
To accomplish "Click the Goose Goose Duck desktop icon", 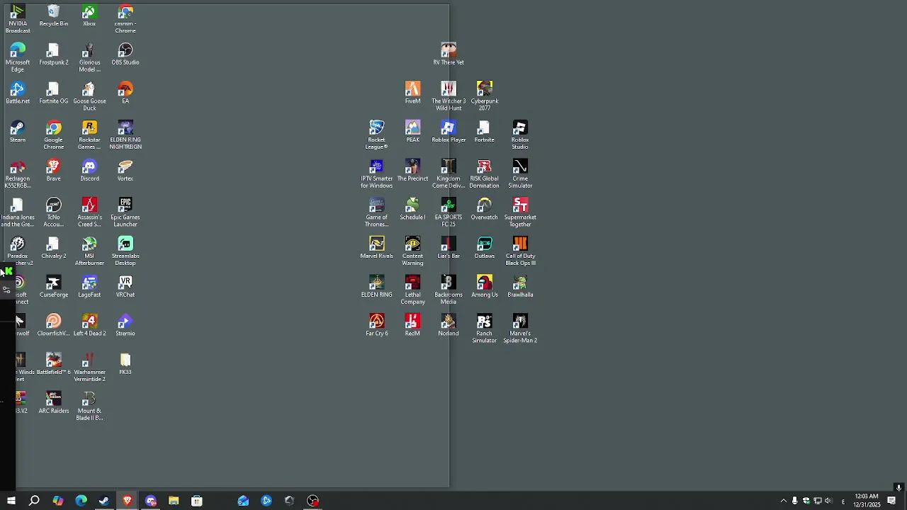I will (89, 97).
